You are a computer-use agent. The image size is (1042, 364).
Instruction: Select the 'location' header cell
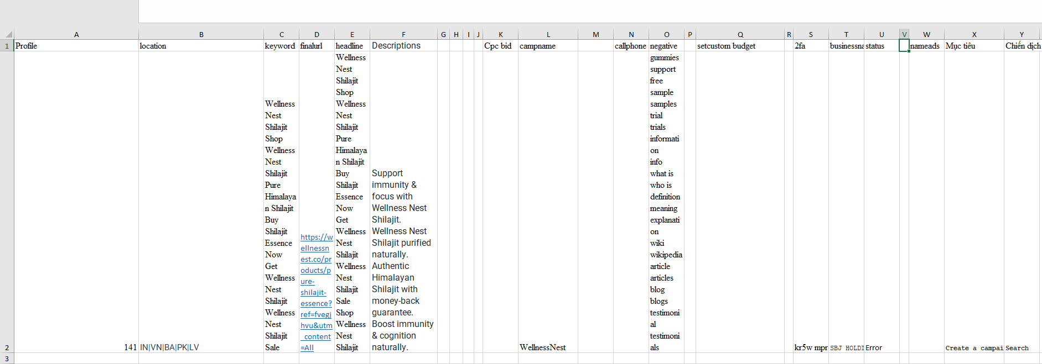click(x=201, y=46)
